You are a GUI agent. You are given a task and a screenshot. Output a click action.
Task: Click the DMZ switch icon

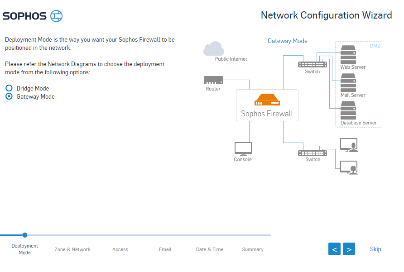coord(312,64)
